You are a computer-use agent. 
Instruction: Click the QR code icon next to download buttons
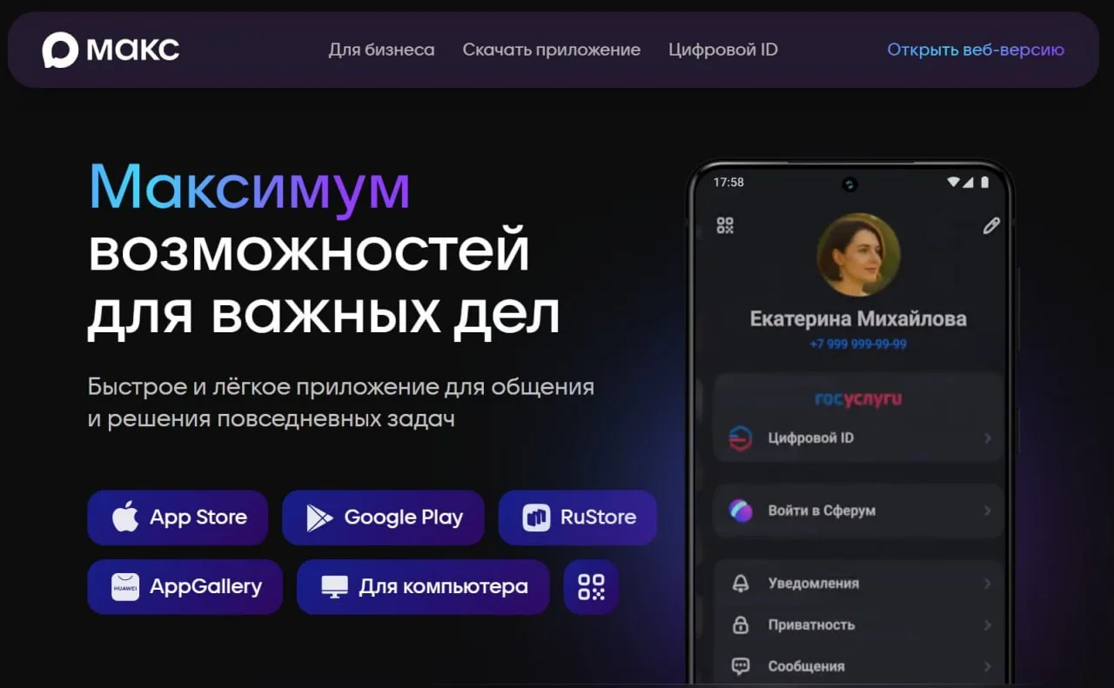pos(591,587)
